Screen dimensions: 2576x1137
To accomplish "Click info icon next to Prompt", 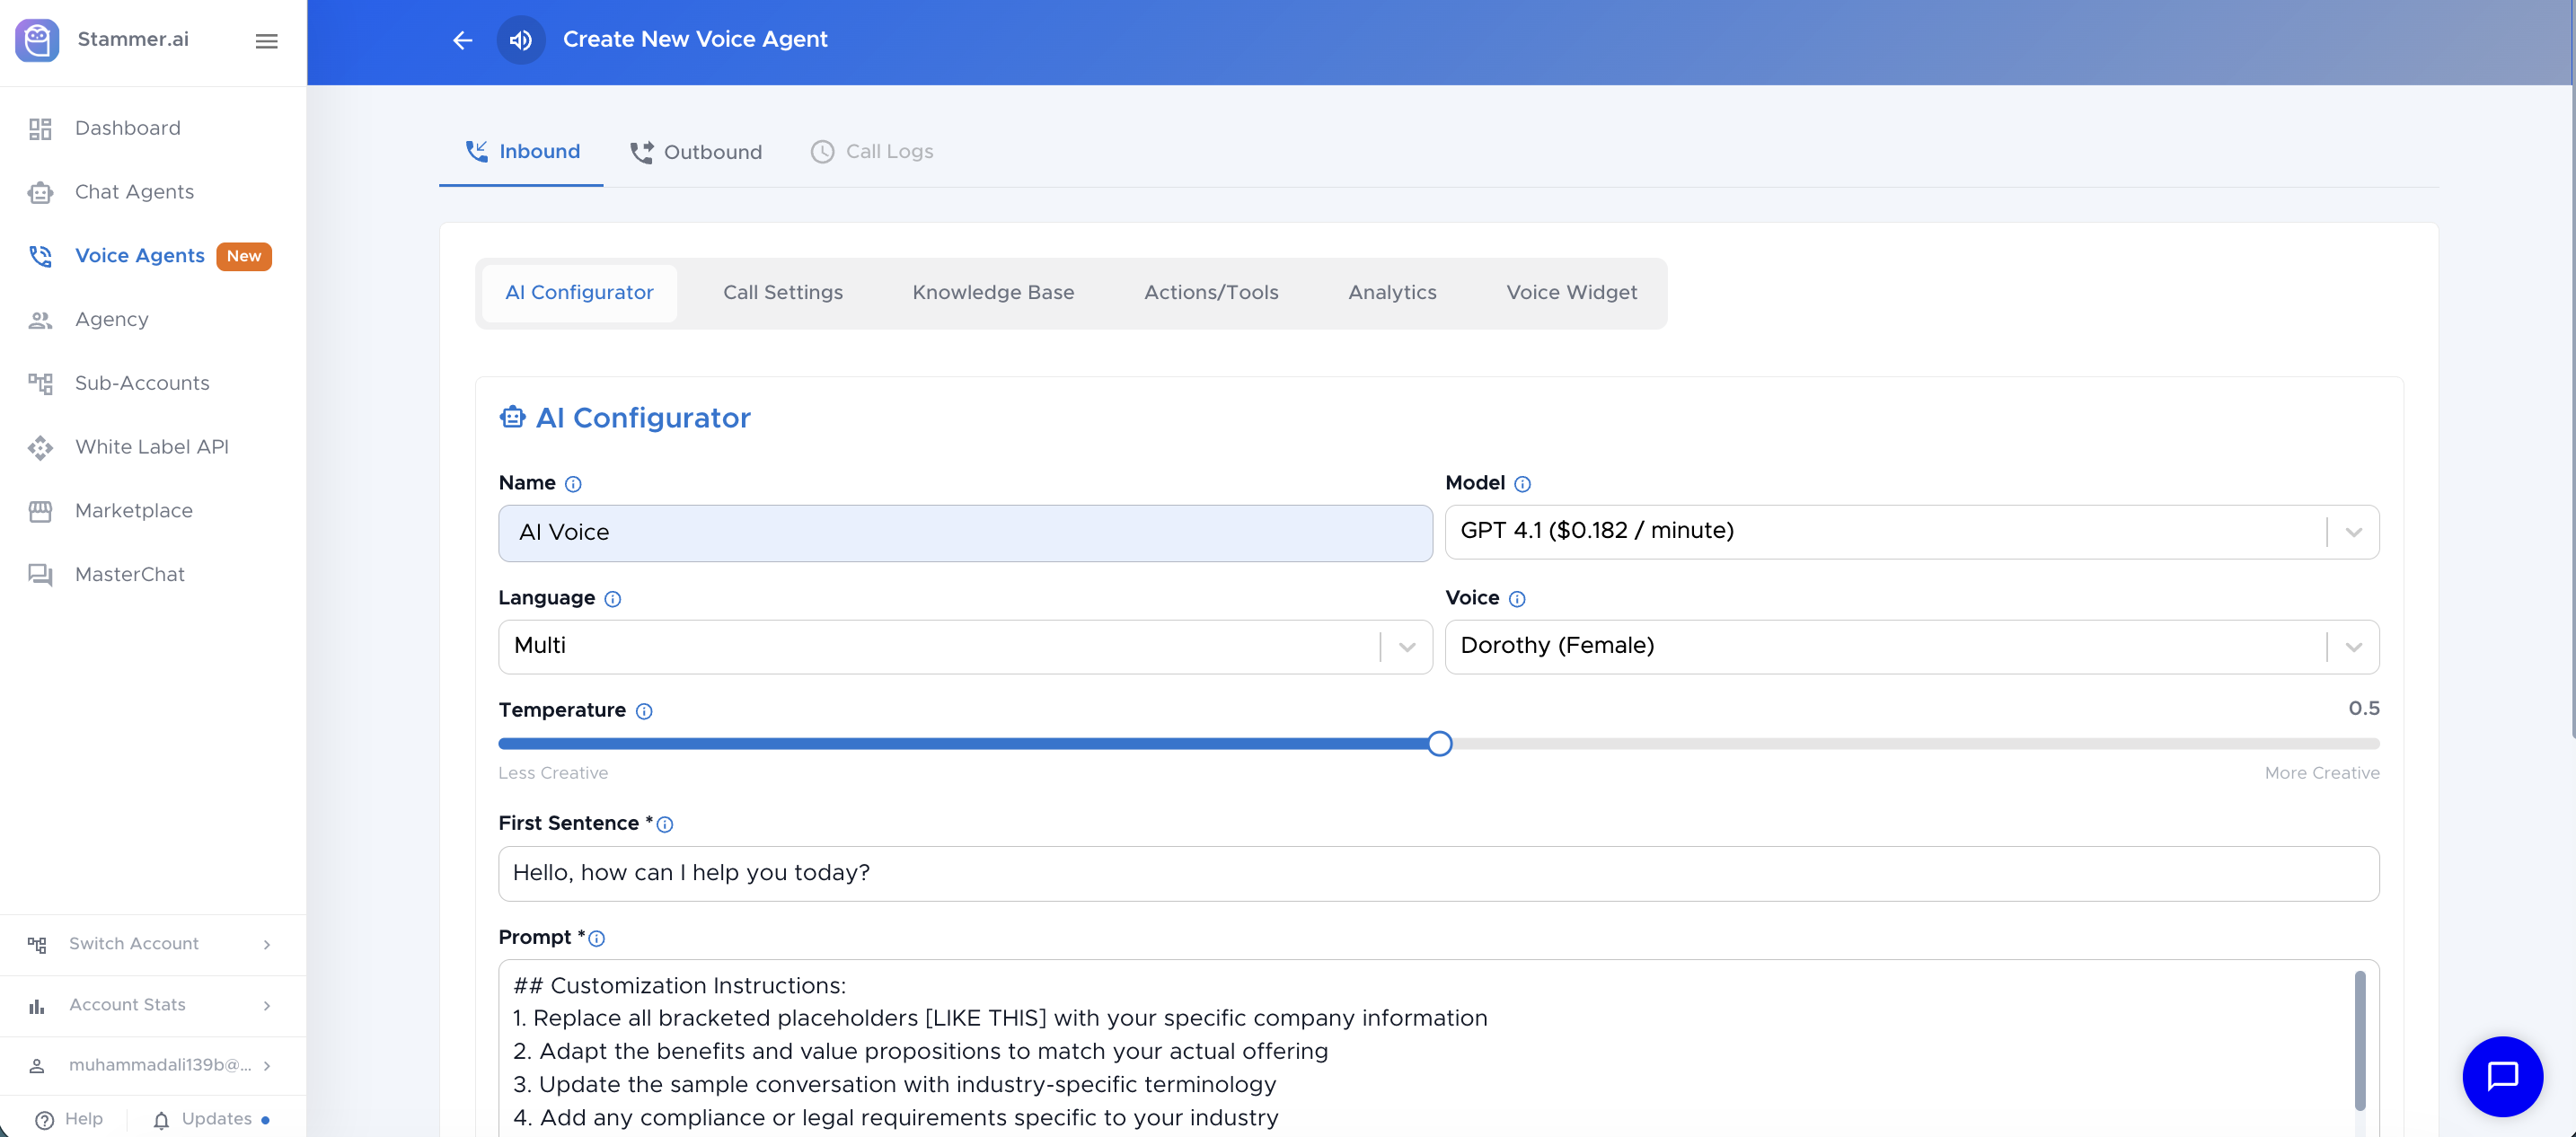I will coord(597,939).
